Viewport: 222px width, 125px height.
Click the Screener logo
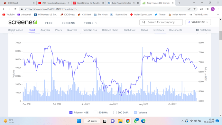tap(23, 22)
